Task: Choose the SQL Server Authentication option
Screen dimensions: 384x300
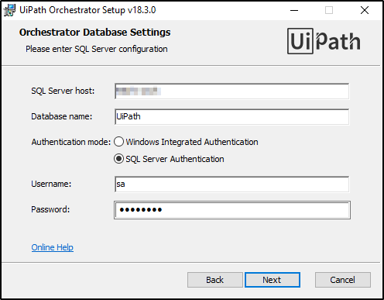Action: pos(118,159)
